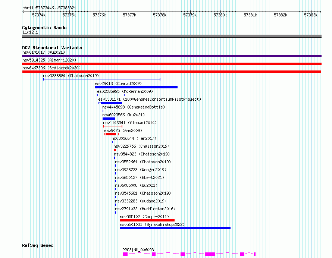Click the 57377k ruler tick label

click(x=129, y=15)
